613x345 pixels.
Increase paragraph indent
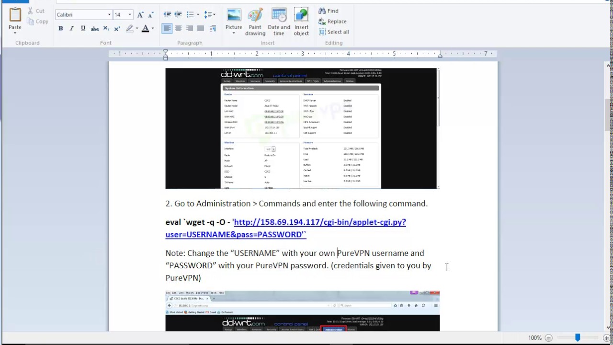tap(178, 15)
